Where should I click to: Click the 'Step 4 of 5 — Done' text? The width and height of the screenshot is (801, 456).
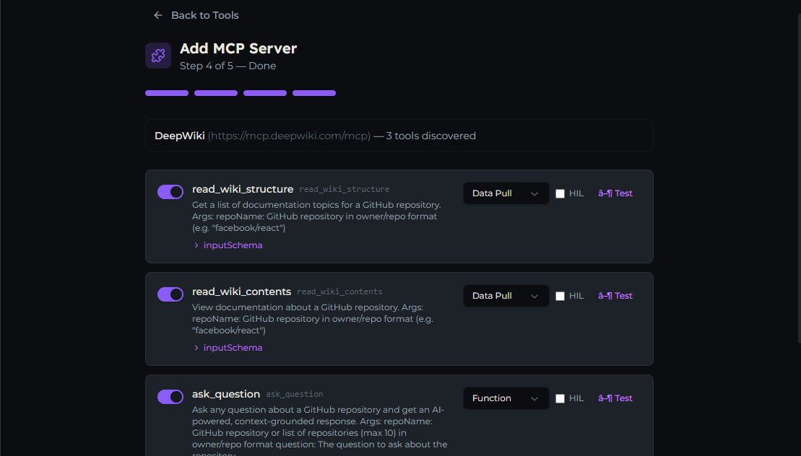point(228,66)
